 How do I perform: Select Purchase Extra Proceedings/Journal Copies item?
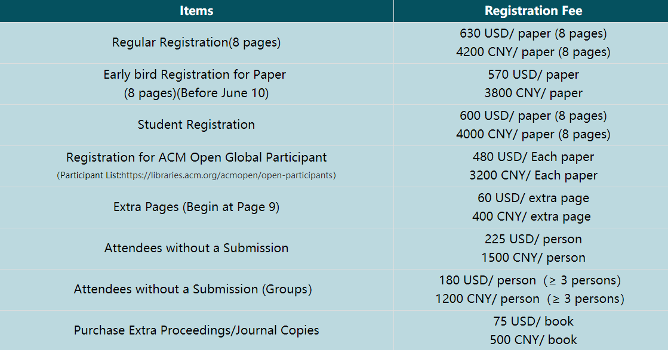[x=196, y=330]
